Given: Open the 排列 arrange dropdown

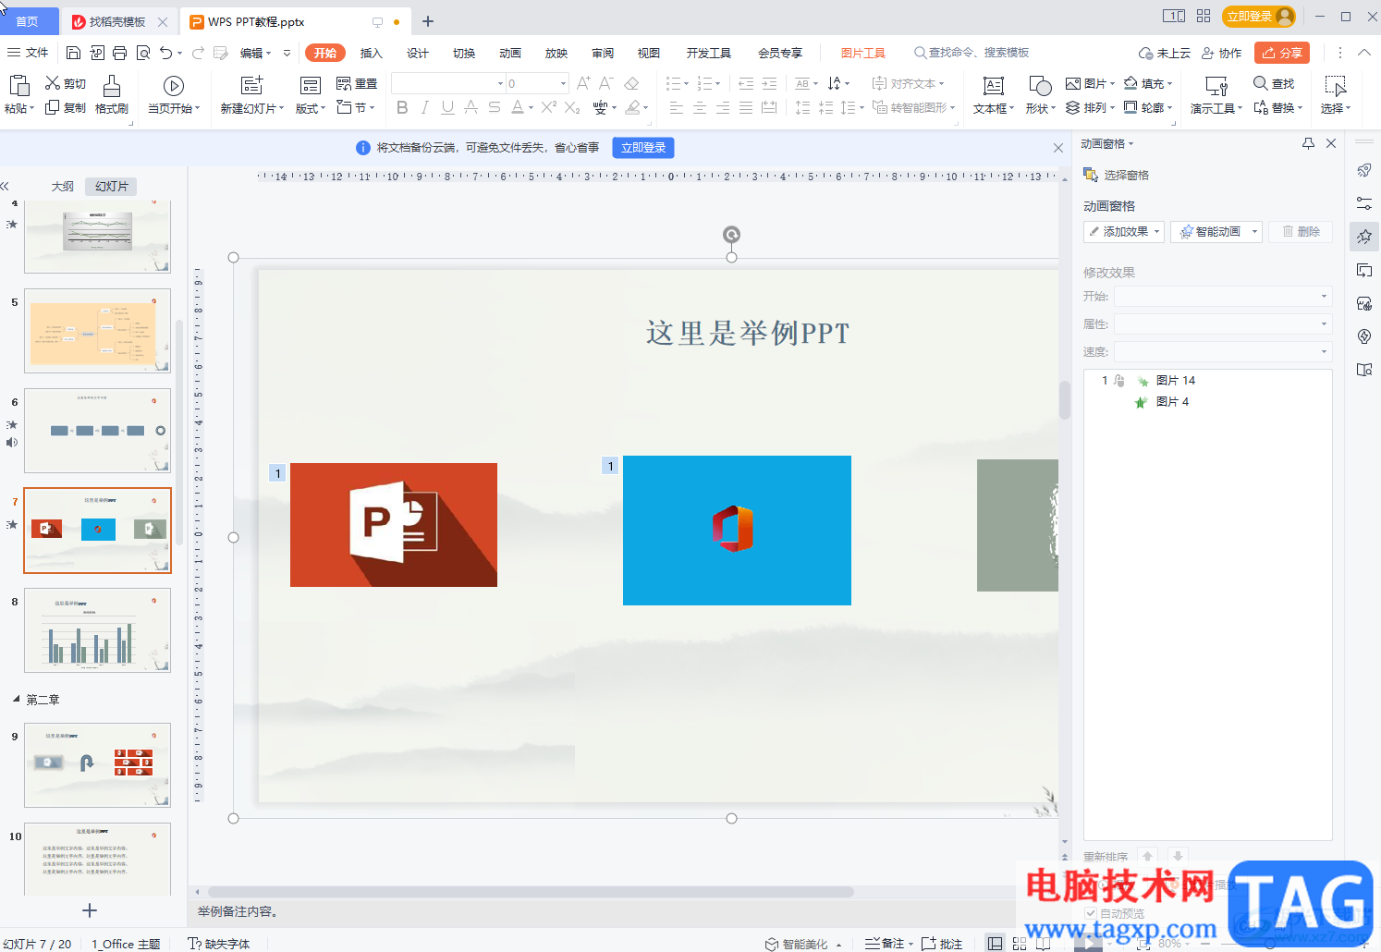Looking at the screenshot, I should (1090, 107).
